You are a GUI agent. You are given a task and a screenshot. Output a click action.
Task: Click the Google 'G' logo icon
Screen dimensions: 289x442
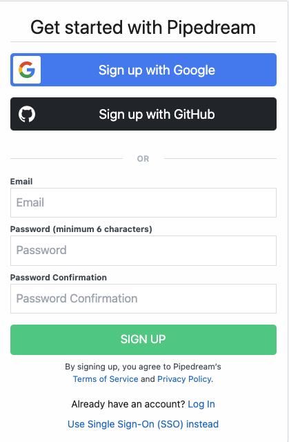[27, 70]
